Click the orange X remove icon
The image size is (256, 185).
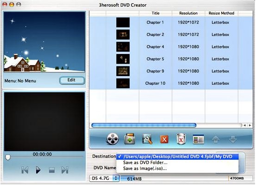click(x=164, y=139)
